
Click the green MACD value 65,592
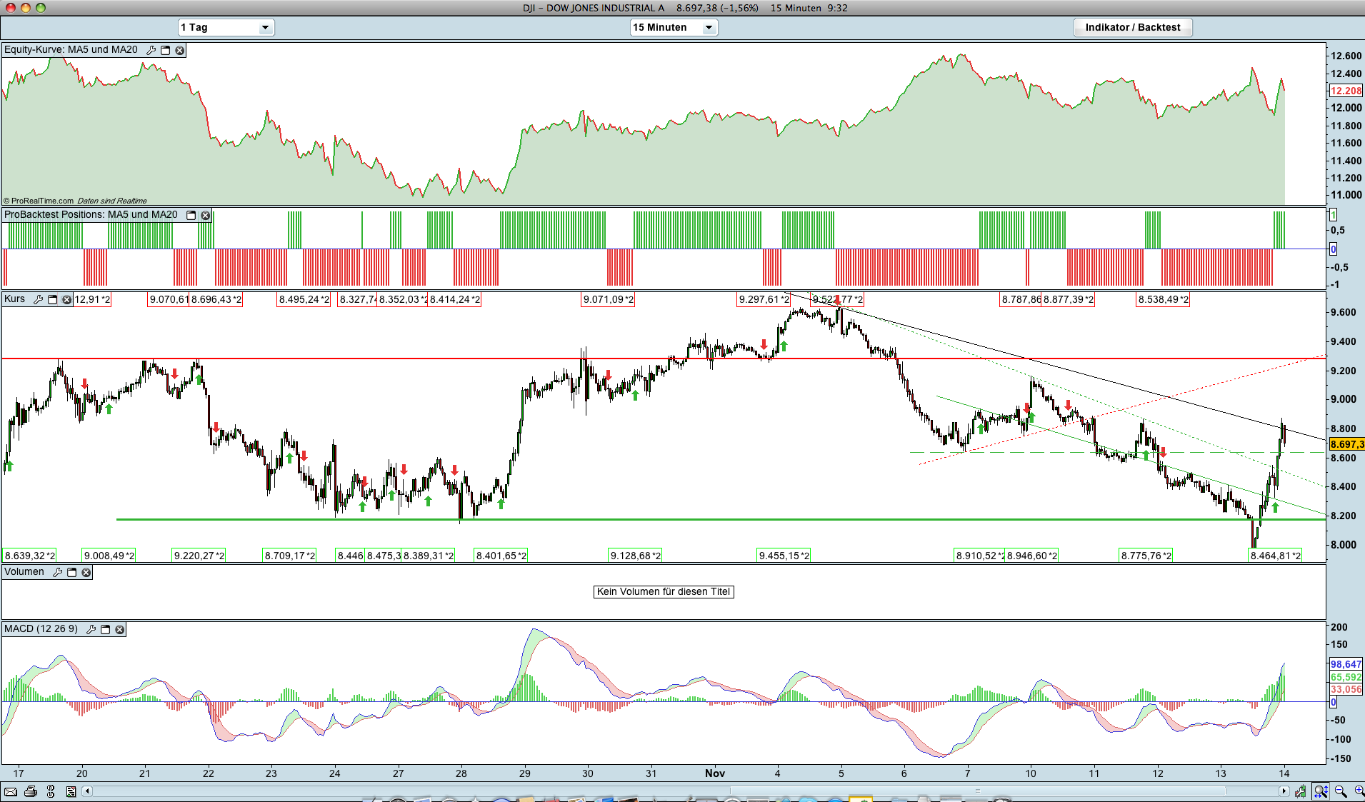pos(1346,677)
